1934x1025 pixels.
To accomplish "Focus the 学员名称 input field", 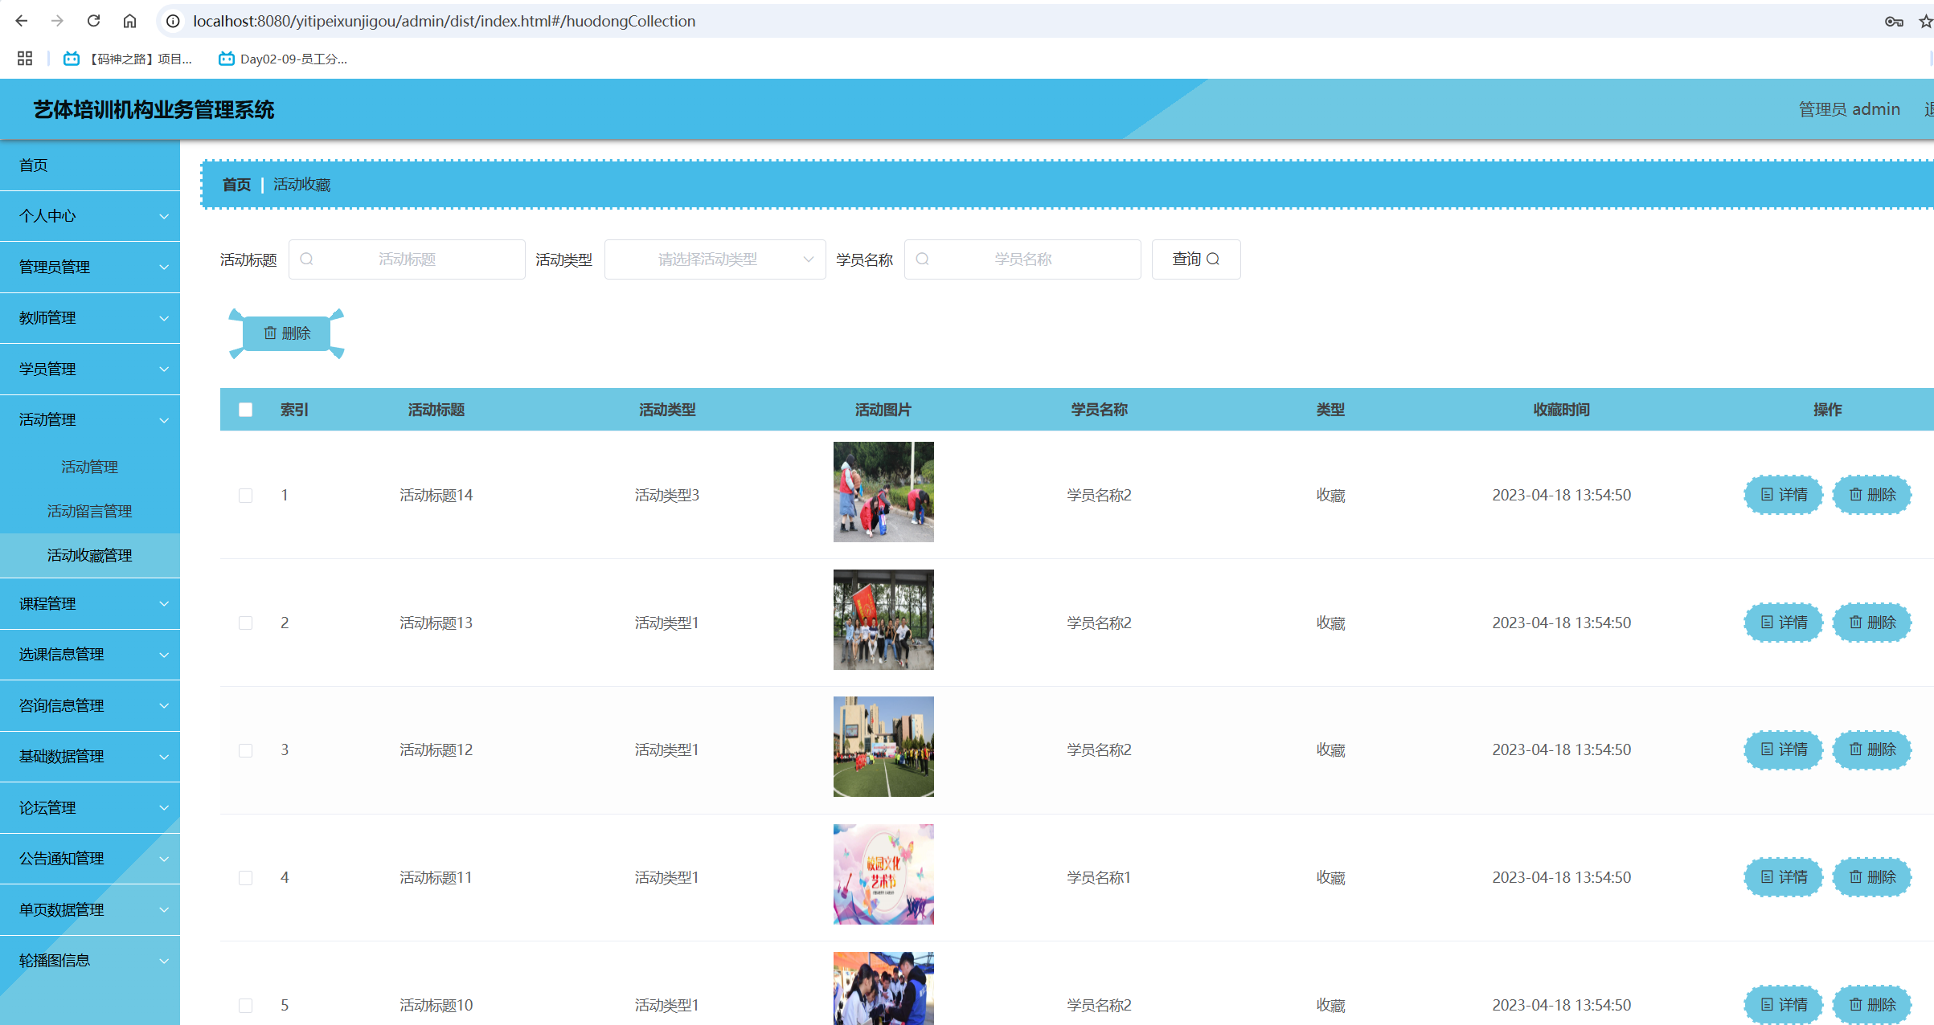I will pos(1022,259).
